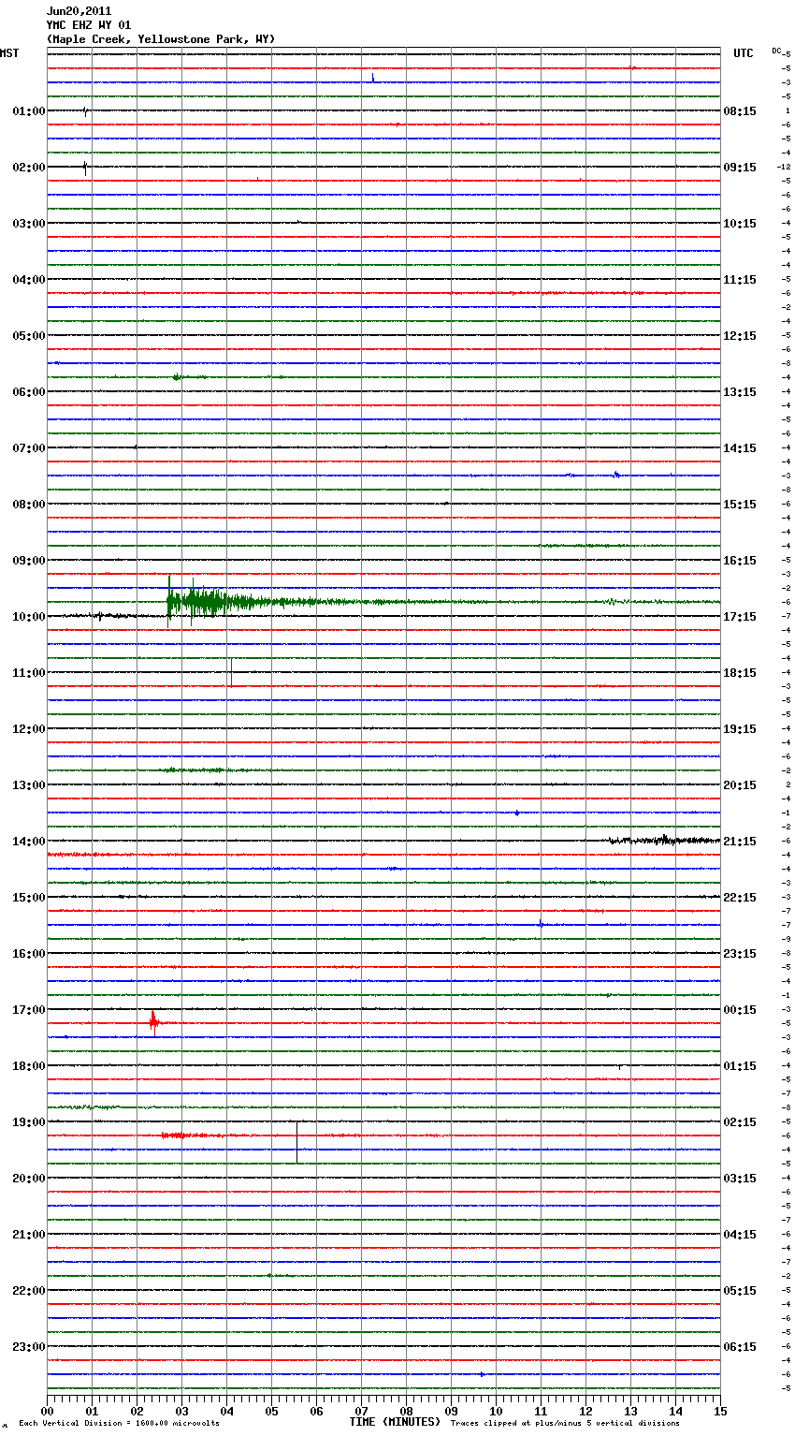Select the 06:00 MST time label
Viewport: 795px width, 1436px height.
click(29, 392)
